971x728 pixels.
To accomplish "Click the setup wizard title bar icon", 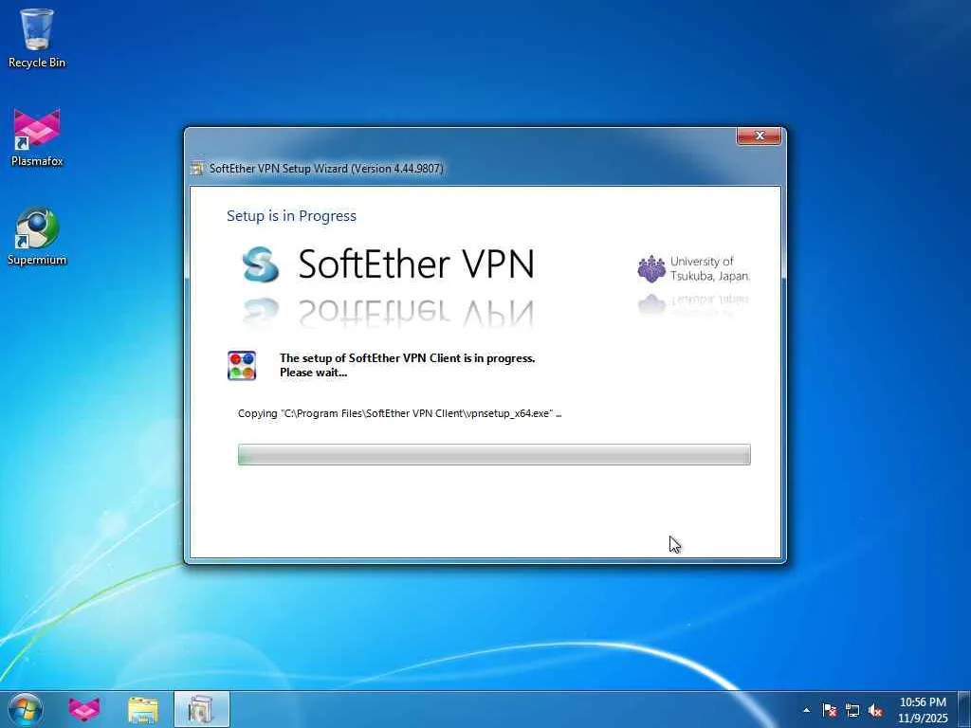I will 197,169.
